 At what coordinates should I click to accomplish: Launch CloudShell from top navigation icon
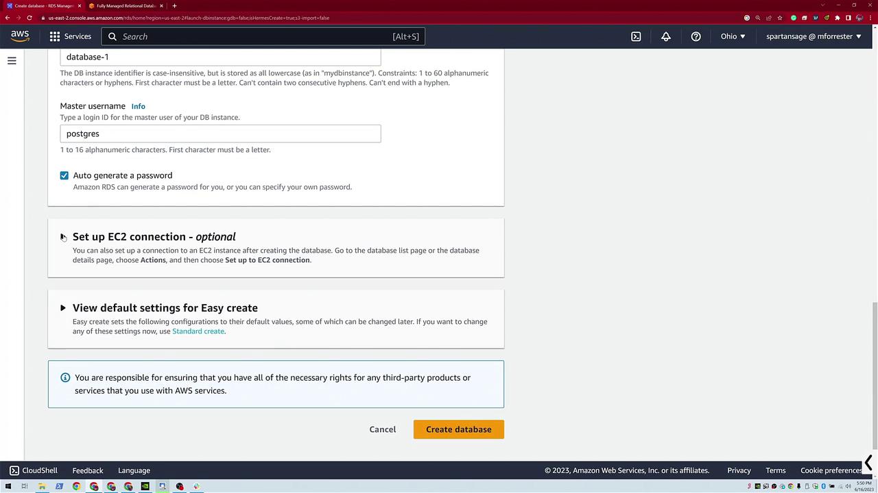click(636, 36)
